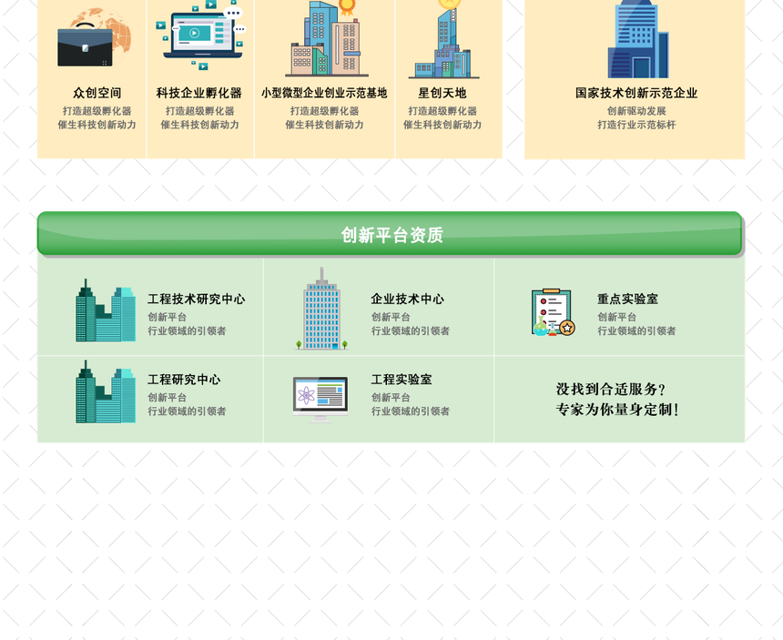Image resolution: width=783 pixels, height=640 pixels.
Task: Open the 工程研究中心 title link
Action: click(x=184, y=380)
